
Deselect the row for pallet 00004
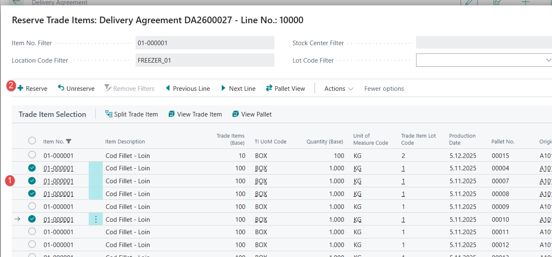tap(32, 168)
